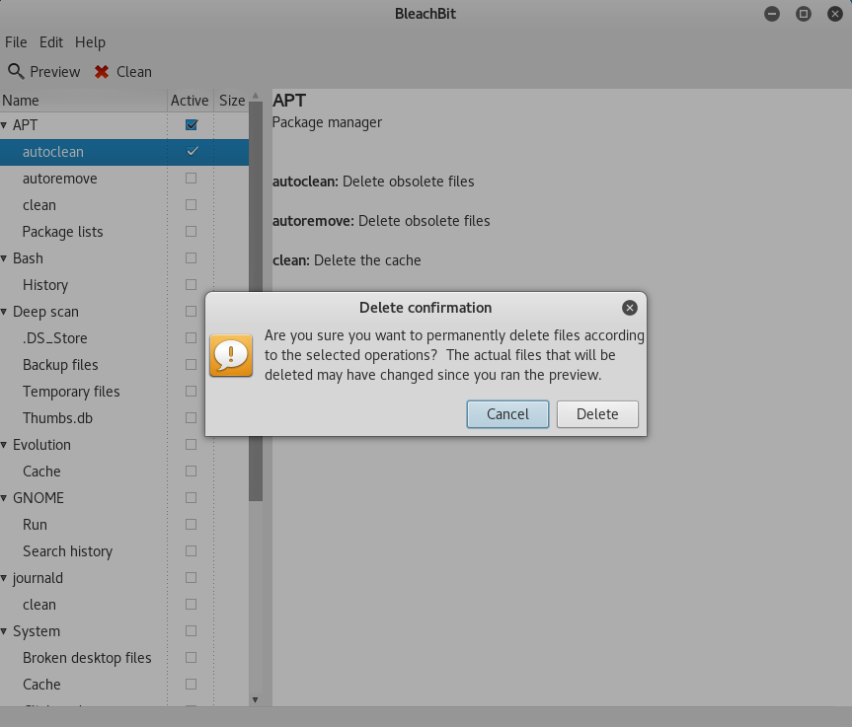Collapse the journald tree group
The image size is (852, 727).
click(x=4, y=578)
